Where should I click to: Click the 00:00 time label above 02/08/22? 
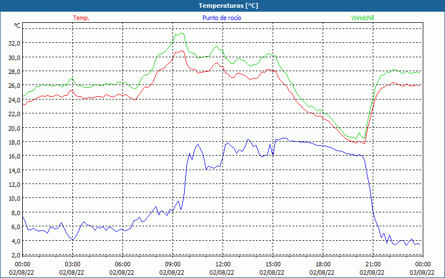pos(22,265)
